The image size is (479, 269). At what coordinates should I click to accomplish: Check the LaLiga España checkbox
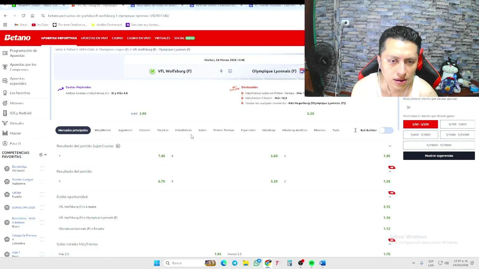click(x=42, y=194)
